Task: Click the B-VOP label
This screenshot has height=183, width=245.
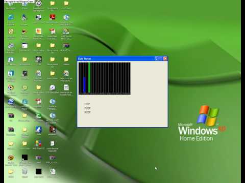Action: (87, 112)
